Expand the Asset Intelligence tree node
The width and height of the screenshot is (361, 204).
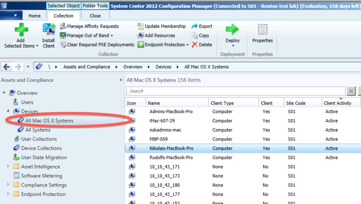(x=8, y=167)
